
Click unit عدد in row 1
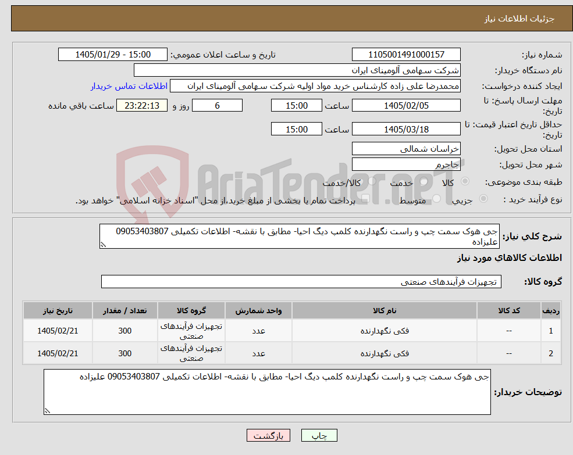pyautogui.click(x=258, y=331)
